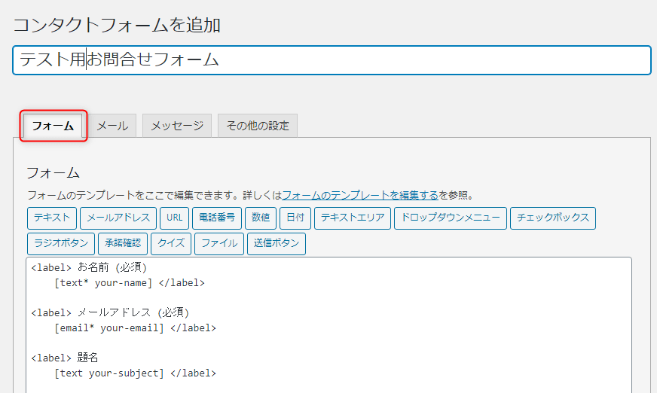Add a 電話番号 field tag

coord(217,218)
